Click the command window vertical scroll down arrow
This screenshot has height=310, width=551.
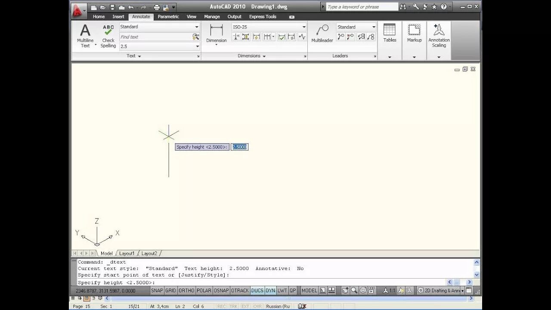point(477,275)
